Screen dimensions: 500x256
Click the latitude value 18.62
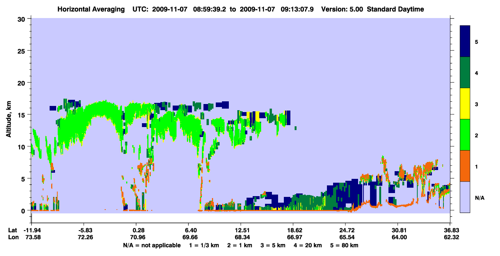point(293,231)
